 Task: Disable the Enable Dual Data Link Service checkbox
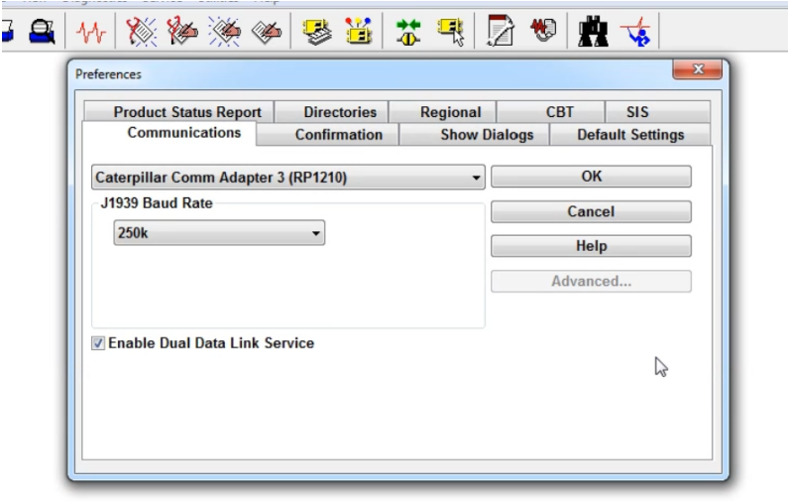click(98, 343)
